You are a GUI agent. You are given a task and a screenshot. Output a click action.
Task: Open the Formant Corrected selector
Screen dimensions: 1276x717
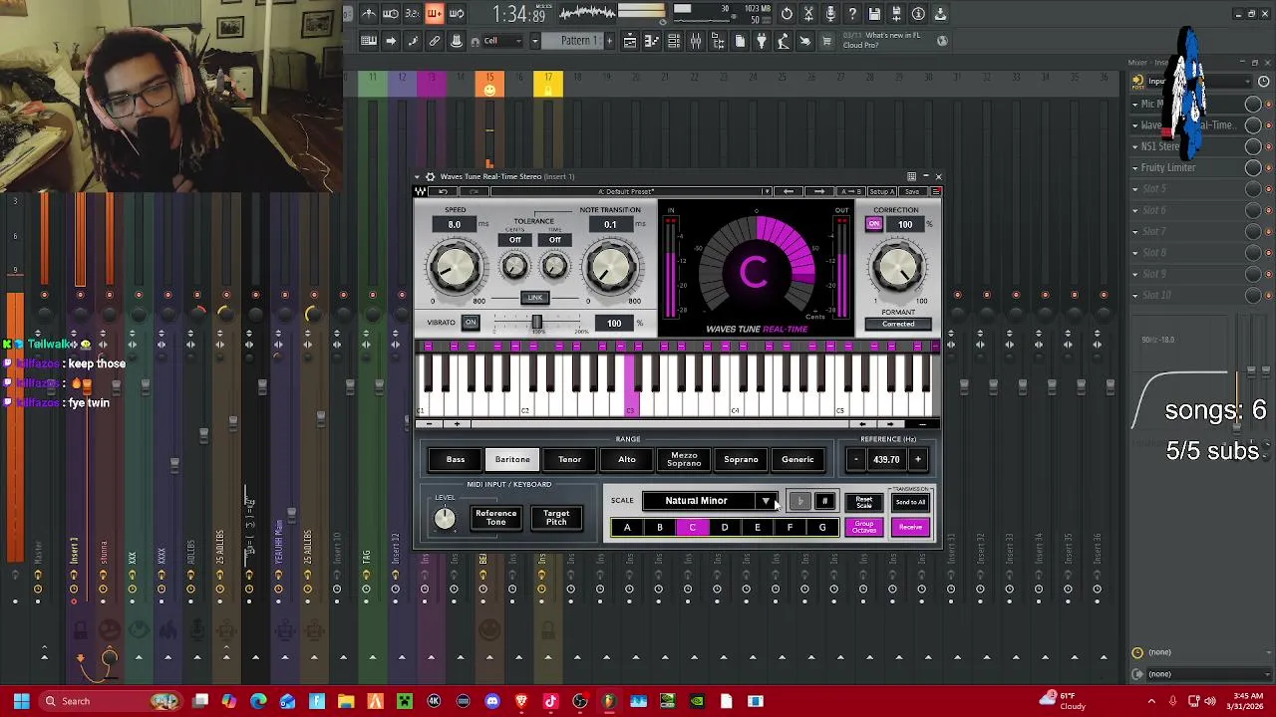pyautogui.click(x=898, y=324)
